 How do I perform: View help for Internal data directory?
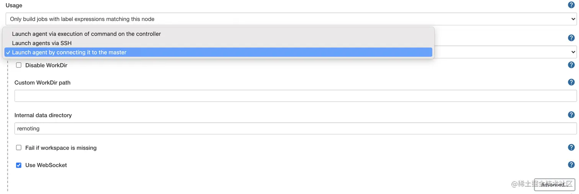point(571,115)
